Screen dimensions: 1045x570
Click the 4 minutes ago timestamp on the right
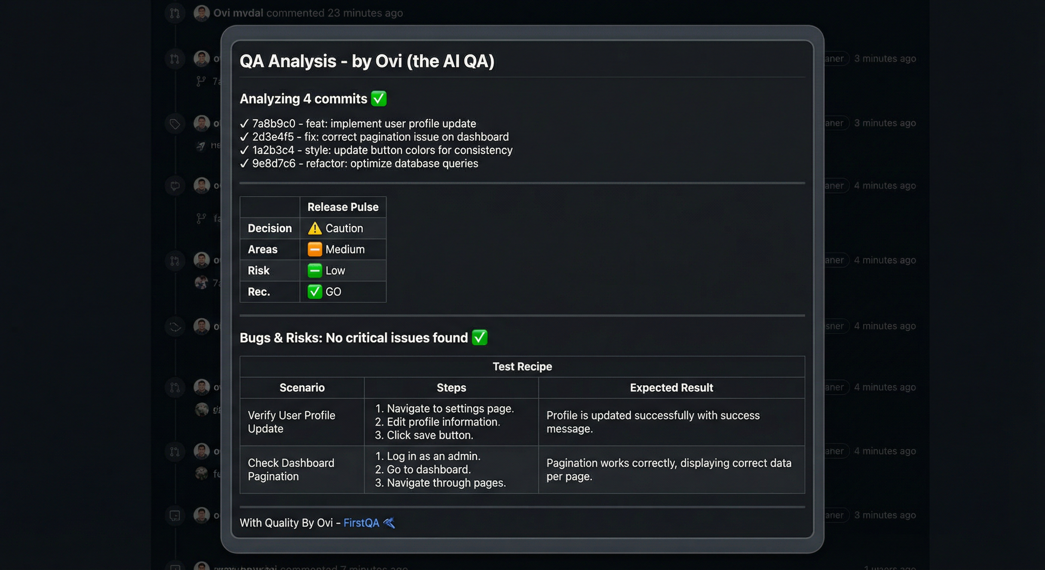[885, 186]
